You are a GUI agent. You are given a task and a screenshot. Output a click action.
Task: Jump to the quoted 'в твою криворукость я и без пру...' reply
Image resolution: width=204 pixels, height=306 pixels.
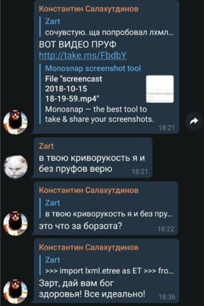point(106,208)
